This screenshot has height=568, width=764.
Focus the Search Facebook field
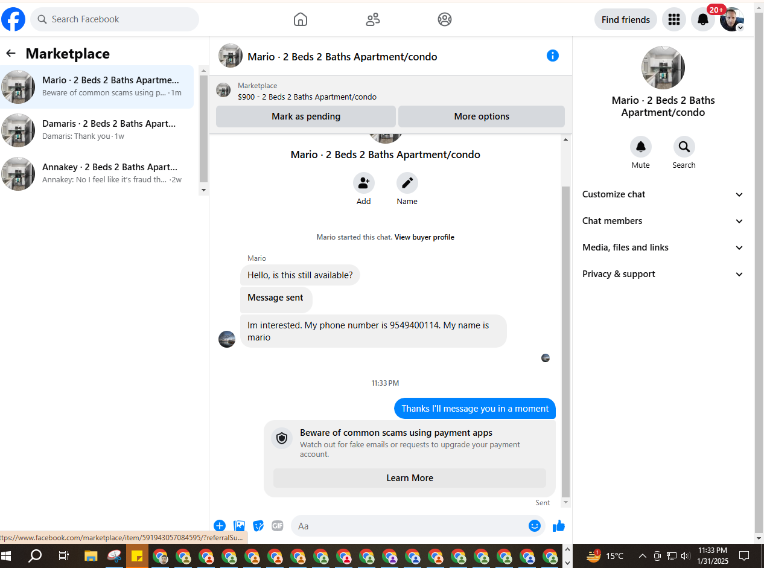(115, 19)
